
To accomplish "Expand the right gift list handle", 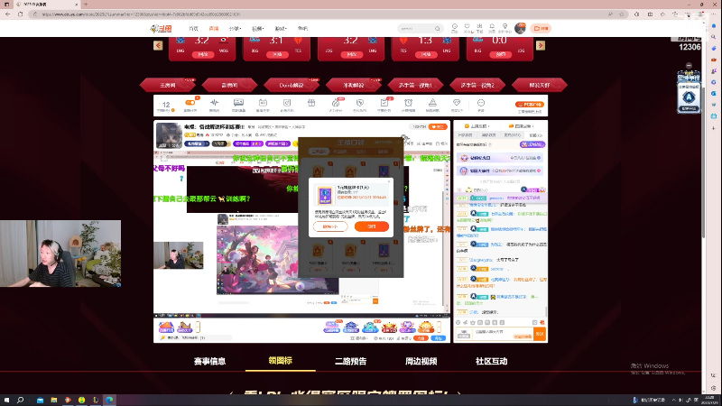I will click(x=440, y=328).
